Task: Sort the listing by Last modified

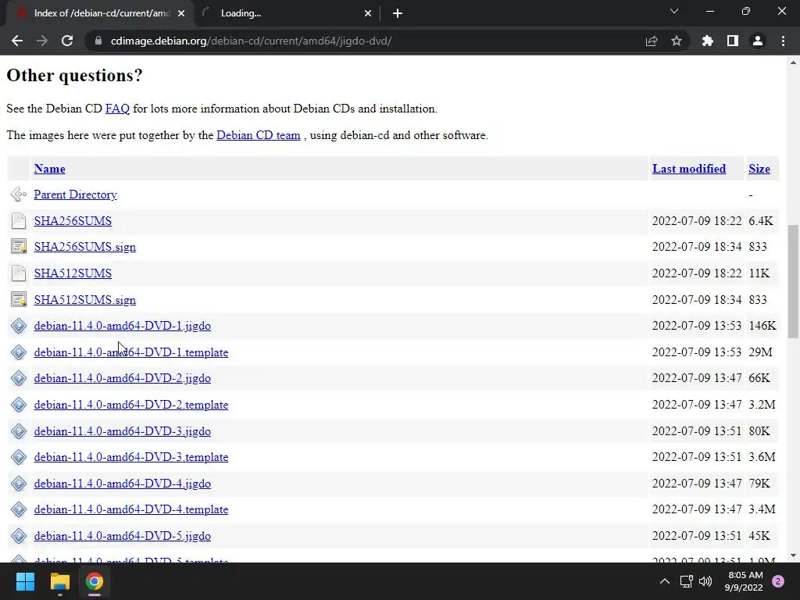Action: (689, 169)
